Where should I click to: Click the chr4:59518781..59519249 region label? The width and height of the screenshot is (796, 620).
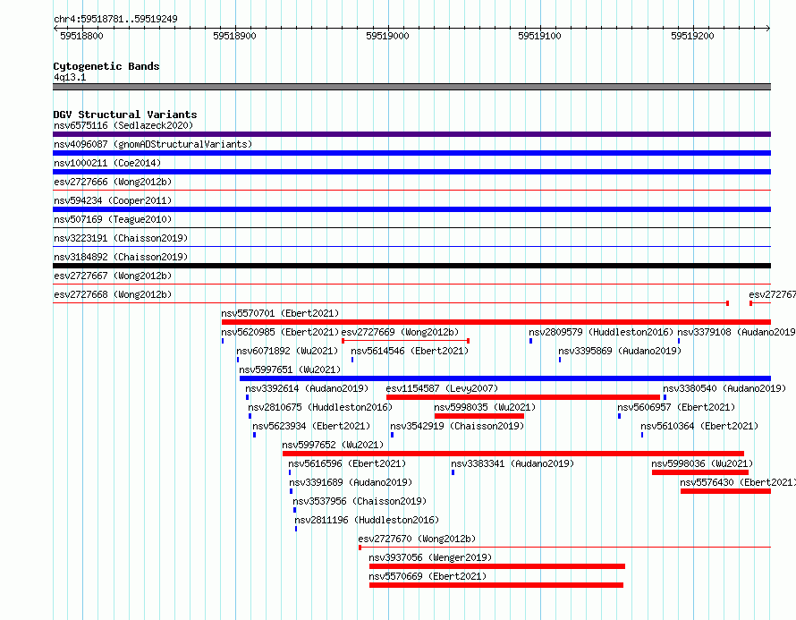(115, 20)
